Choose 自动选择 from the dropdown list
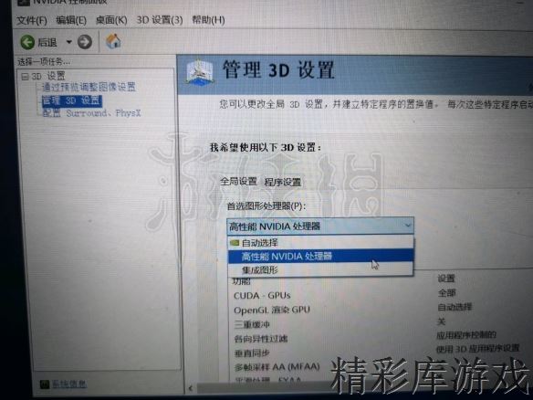Viewport: 533px width, 400px height. point(320,243)
